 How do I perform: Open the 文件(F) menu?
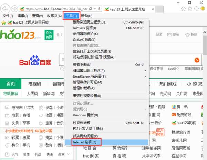(8, 16)
